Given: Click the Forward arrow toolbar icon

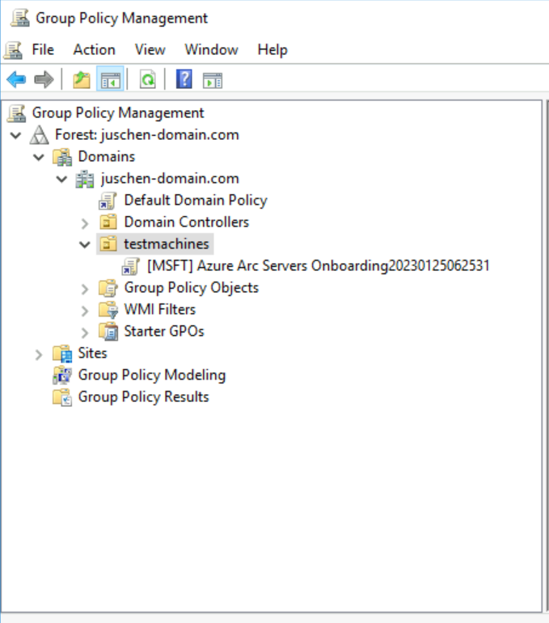Looking at the screenshot, I should (x=44, y=79).
